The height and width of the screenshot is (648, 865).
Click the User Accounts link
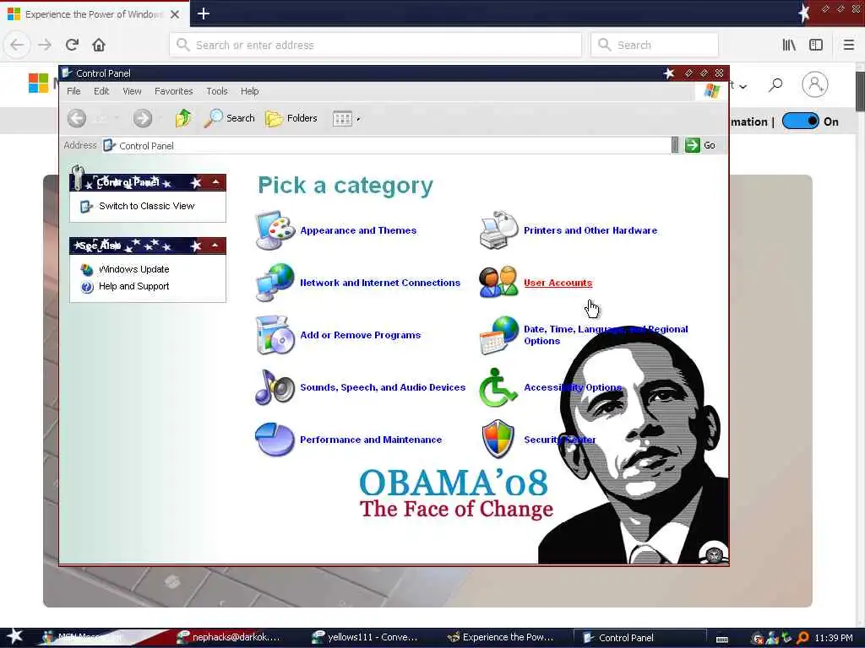(558, 283)
